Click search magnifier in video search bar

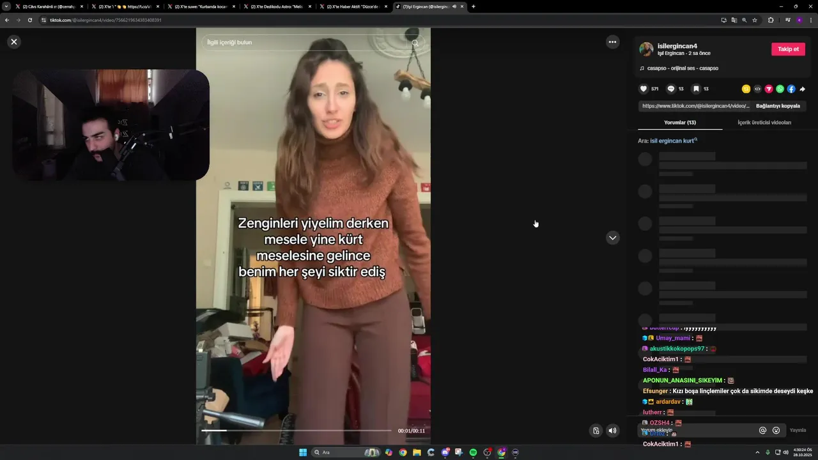point(415,43)
